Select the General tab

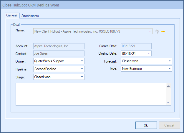(12, 16)
